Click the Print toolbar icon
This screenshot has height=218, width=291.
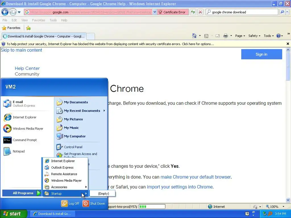(x=225, y=36)
